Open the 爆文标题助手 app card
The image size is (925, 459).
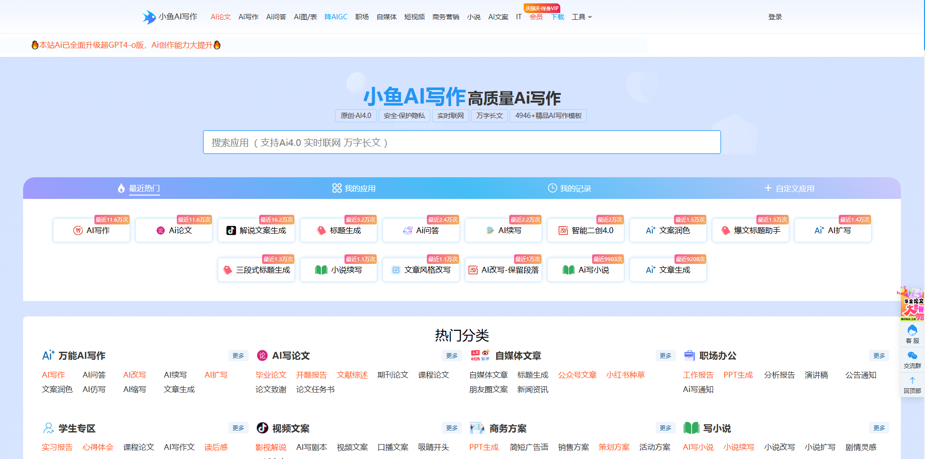coord(751,230)
